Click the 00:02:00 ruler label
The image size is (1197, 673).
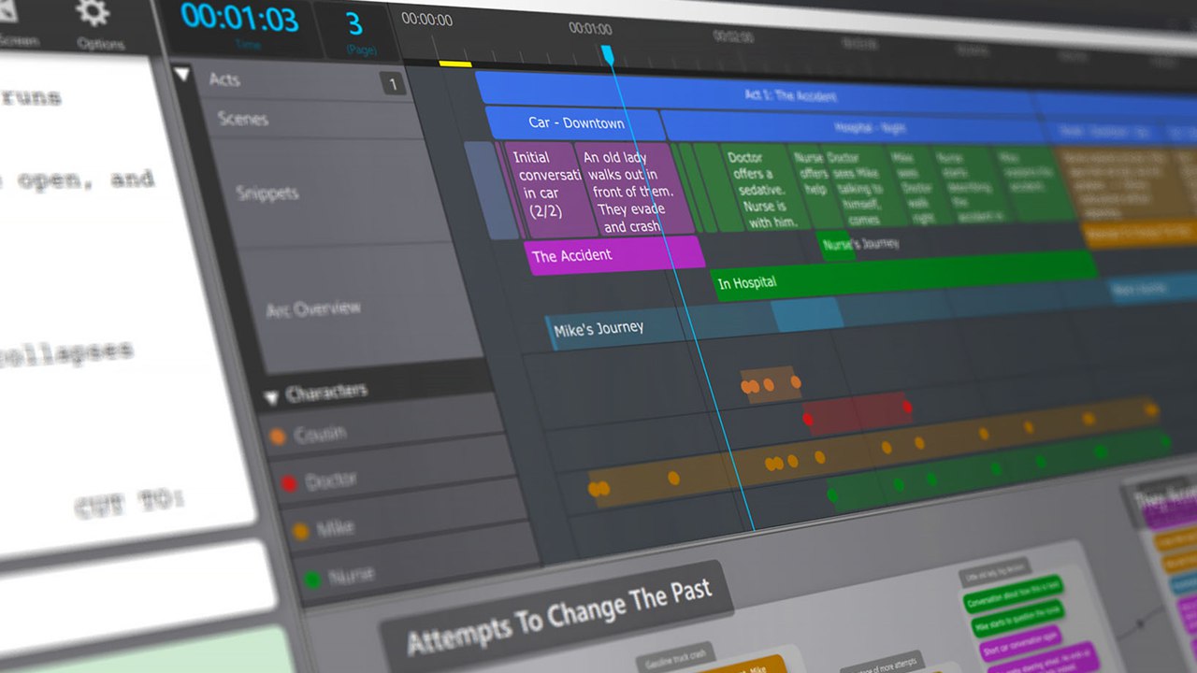tap(732, 36)
